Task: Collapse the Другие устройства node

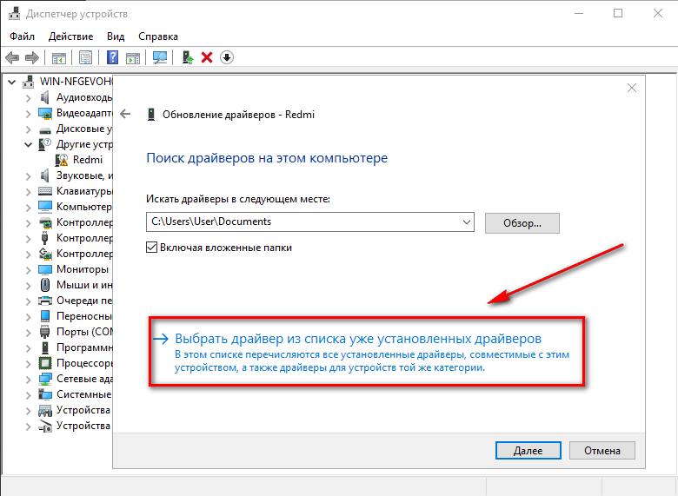Action: (x=28, y=145)
